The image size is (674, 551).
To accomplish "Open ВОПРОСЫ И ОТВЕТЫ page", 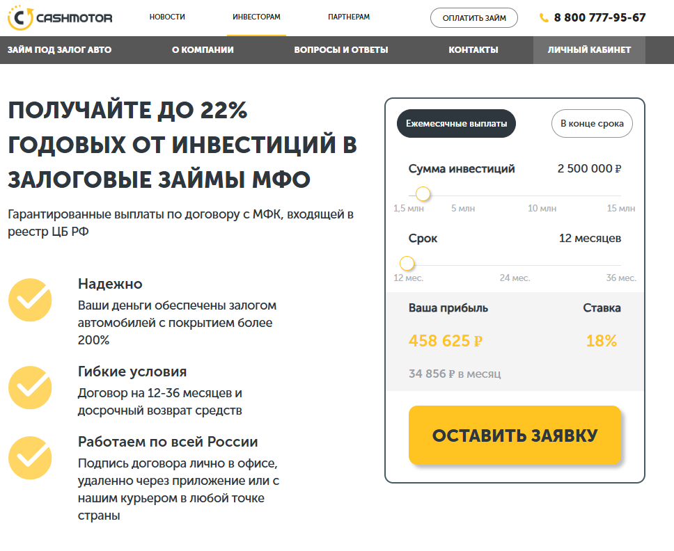I will [x=342, y=49].
